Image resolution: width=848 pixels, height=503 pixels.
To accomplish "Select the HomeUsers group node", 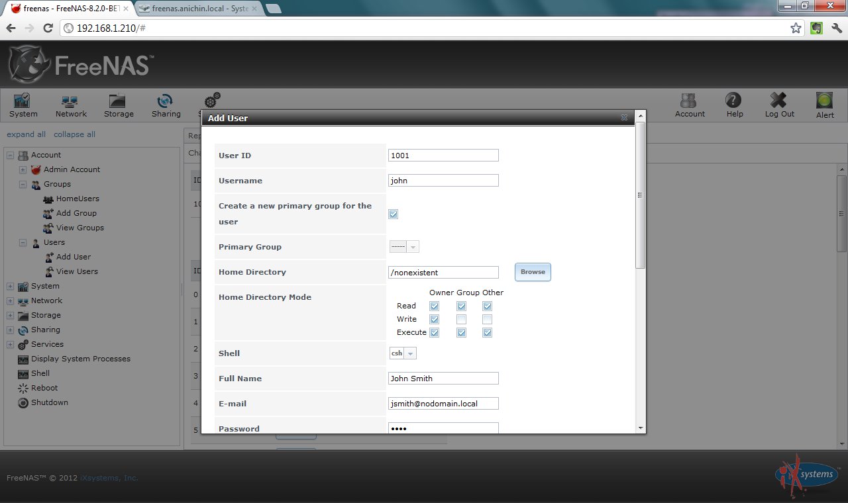I will [x=78, y=199].
